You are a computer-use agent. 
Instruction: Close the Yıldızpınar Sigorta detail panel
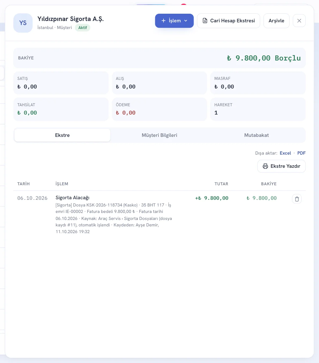pyautogui.click(x=299, y=21)
